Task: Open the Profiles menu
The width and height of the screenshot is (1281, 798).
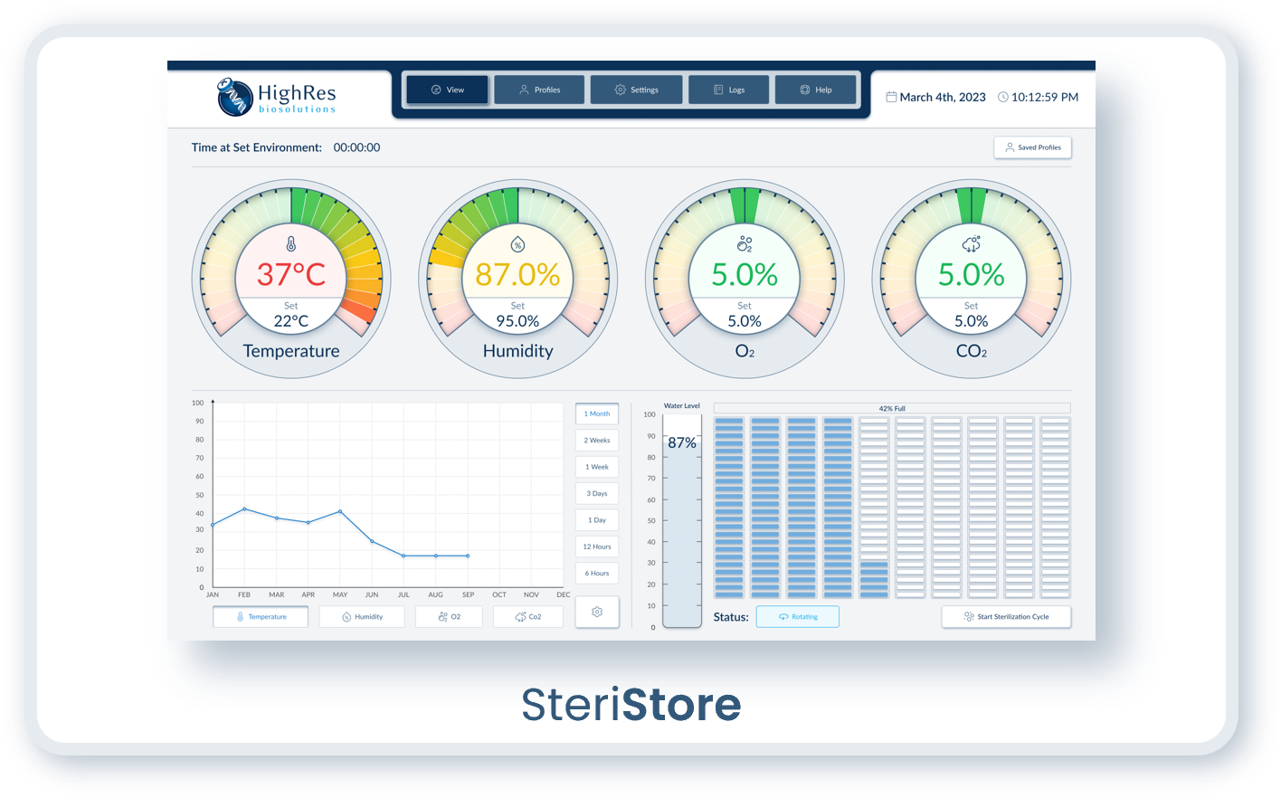Action: 539,89
